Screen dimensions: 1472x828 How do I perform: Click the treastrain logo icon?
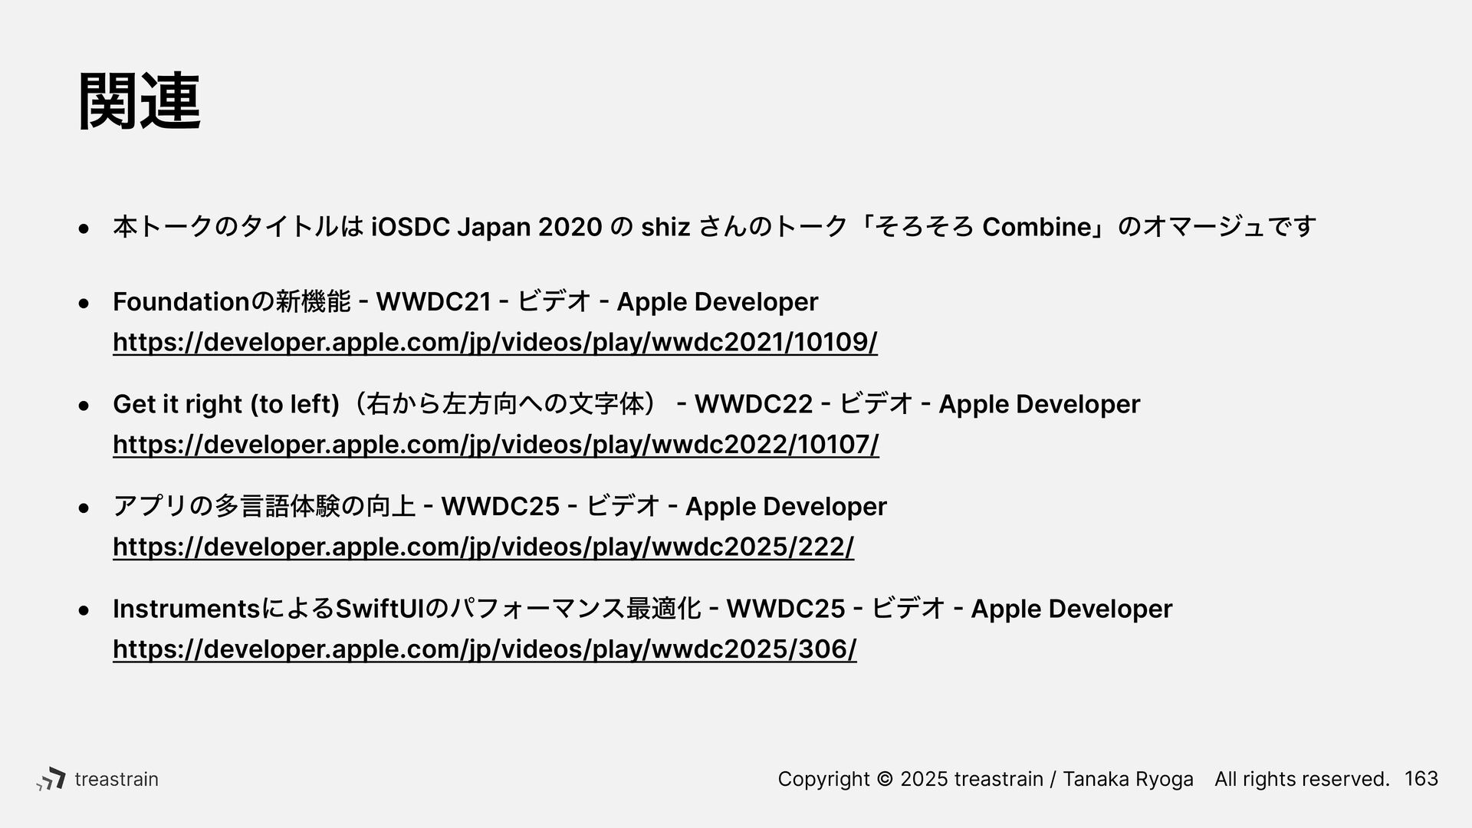point(51,779)
